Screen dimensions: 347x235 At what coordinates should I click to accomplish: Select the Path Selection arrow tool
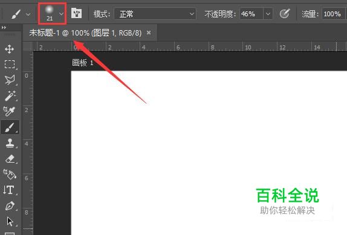[x=10, y=222]
